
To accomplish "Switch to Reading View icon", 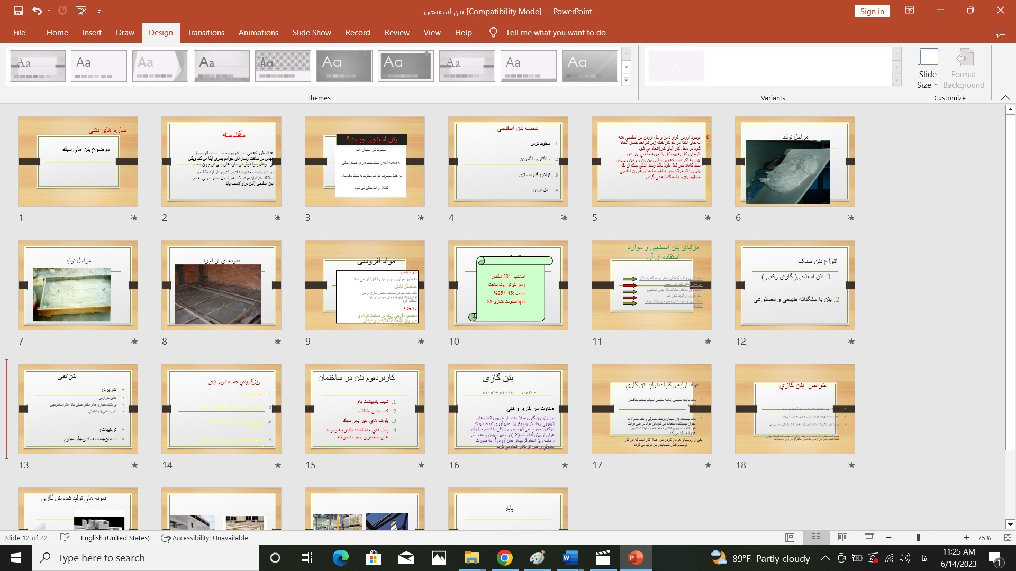I will [842, 538].
